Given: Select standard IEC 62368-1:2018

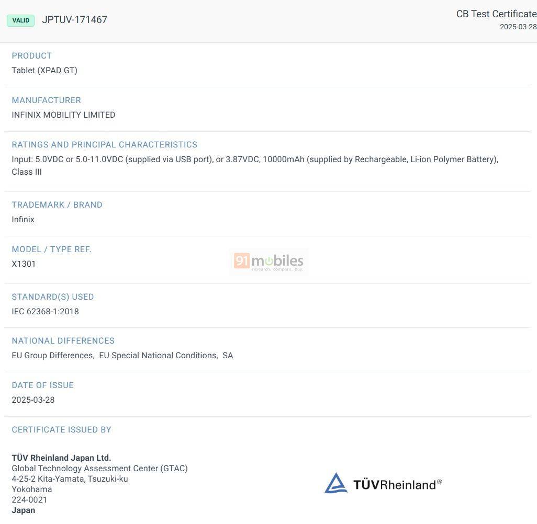Looking at the screenshot, I should pos(45,312).
